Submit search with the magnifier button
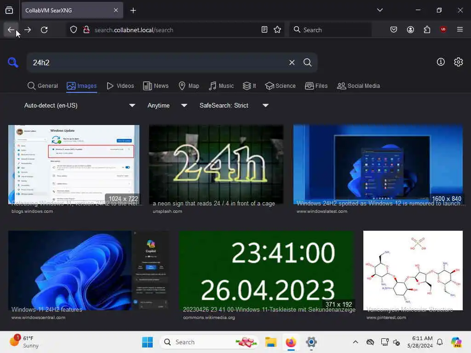Image resolution: width=471 pixels, height=353 pixels. pyautogui.click(x=307, y=63)
